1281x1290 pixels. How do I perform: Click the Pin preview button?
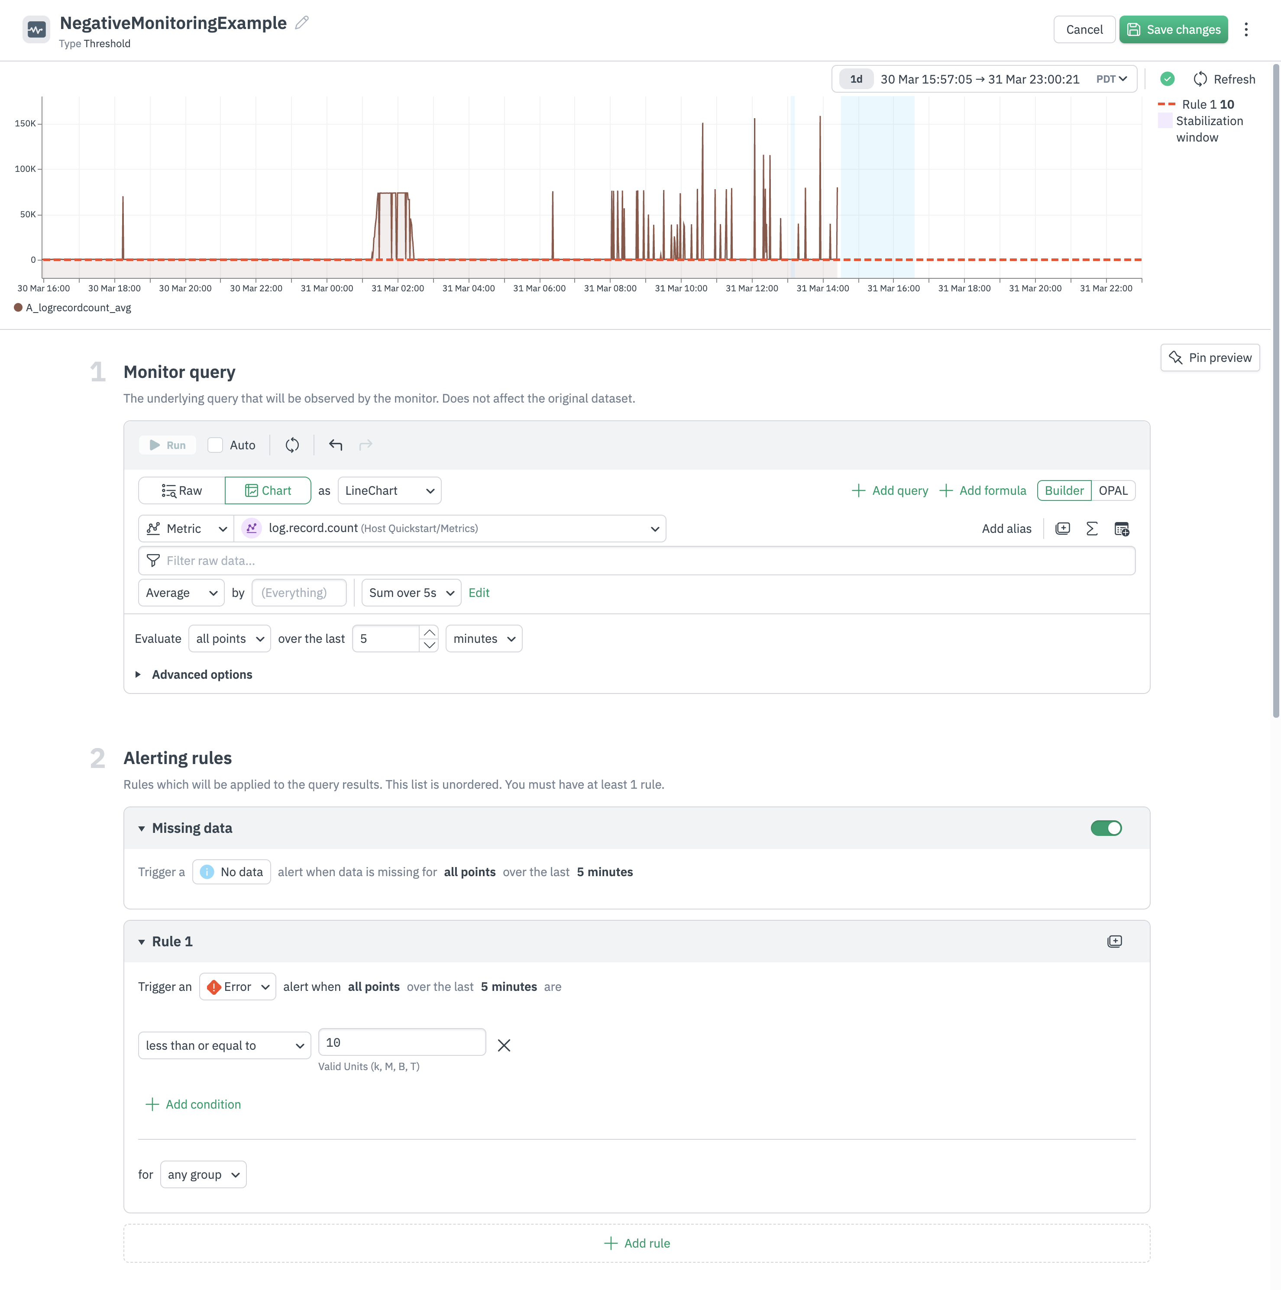pos(1210,358)
